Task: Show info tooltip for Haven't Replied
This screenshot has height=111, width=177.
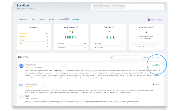Action: 153,27
